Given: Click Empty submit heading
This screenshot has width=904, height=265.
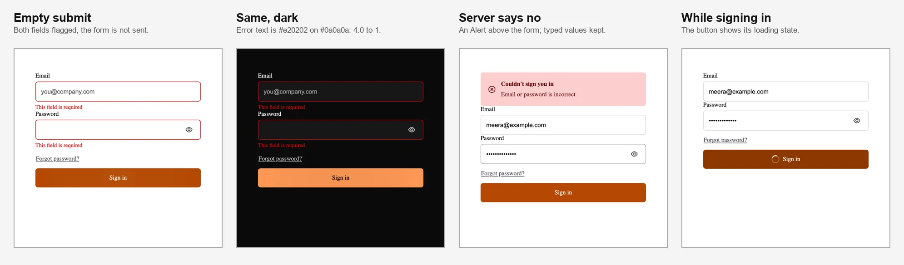Looking at the screenshot, I should [x=53, y=18].
